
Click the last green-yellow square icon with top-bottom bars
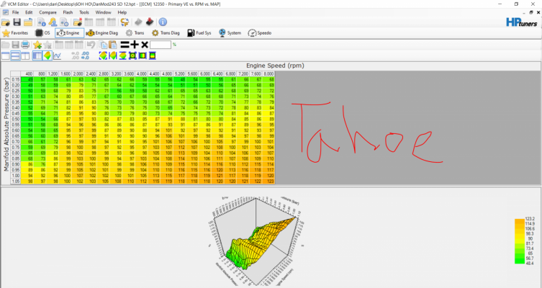tap(153, 55)
